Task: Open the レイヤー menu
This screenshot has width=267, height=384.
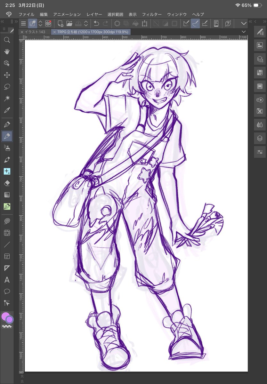Action: coord(94,14)
